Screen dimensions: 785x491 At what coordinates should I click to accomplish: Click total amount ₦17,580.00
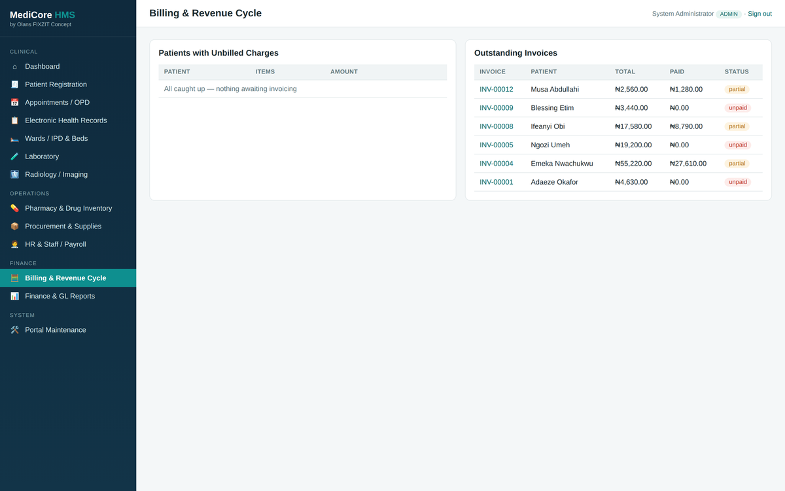pyautogui.click(x=633, y=126)
